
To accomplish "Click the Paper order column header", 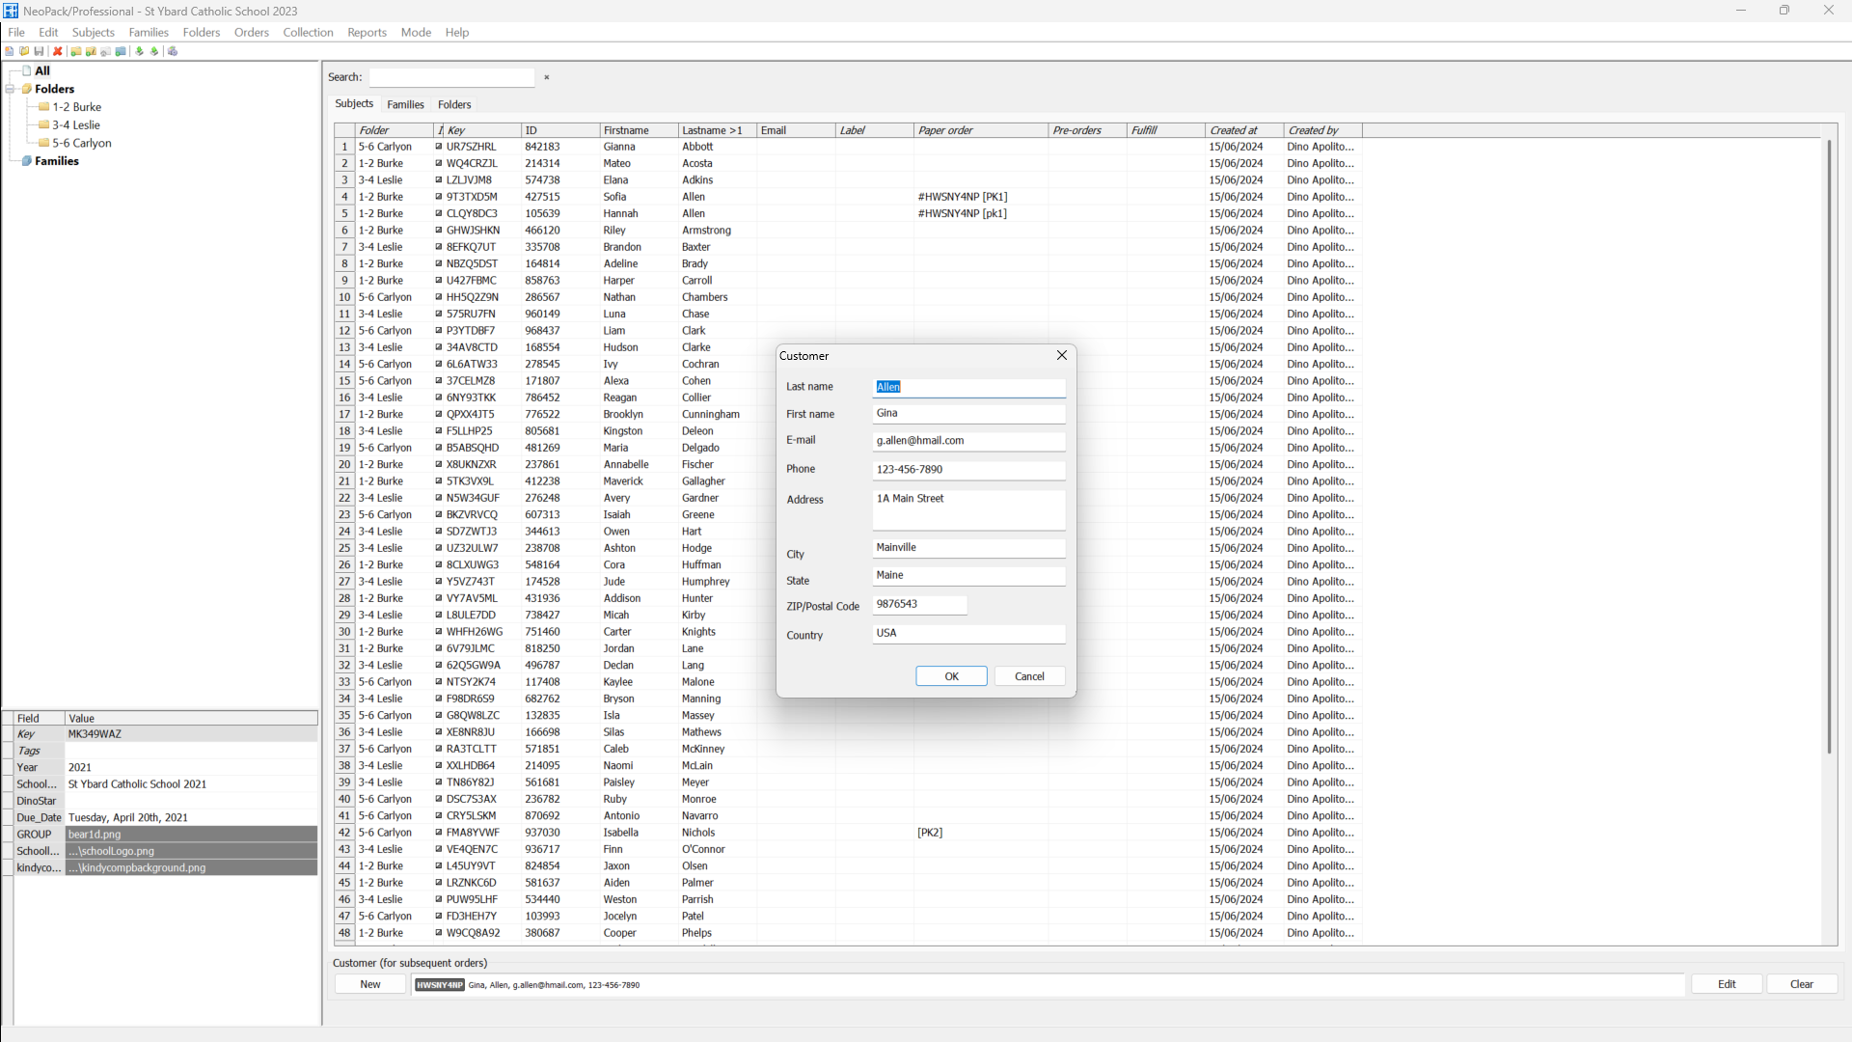I will tap(981, 130).
